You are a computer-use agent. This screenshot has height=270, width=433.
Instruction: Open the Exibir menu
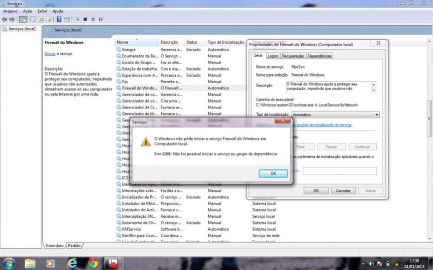click(x=42, y=11)
